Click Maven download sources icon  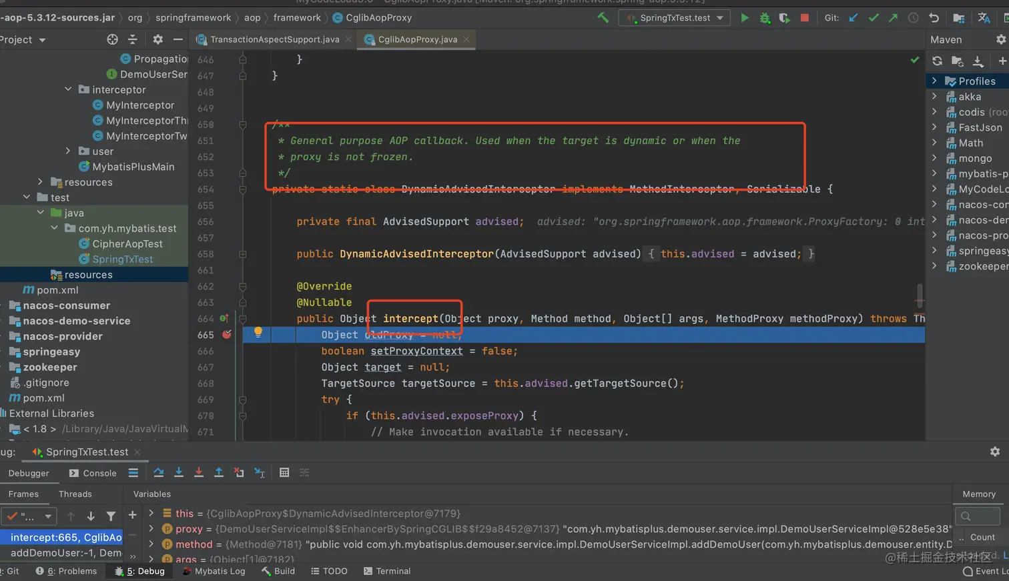pyautogui.click(x=978, y=61)
